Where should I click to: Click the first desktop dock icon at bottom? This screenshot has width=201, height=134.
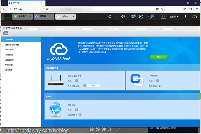pos(91,129)
